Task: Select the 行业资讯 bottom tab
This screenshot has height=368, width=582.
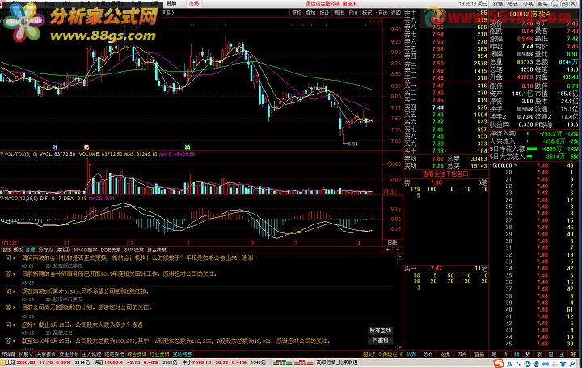Action: pyautogui.click(x=159, y=354)
